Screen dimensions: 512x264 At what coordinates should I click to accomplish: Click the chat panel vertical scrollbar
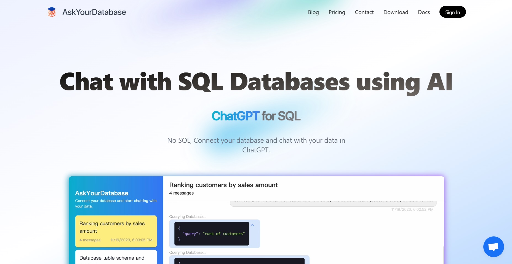tap(443, 255)
